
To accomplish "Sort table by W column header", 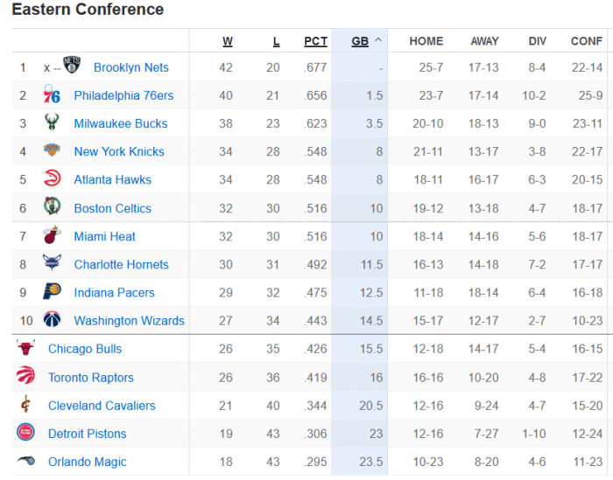I will tap(228, 41).
